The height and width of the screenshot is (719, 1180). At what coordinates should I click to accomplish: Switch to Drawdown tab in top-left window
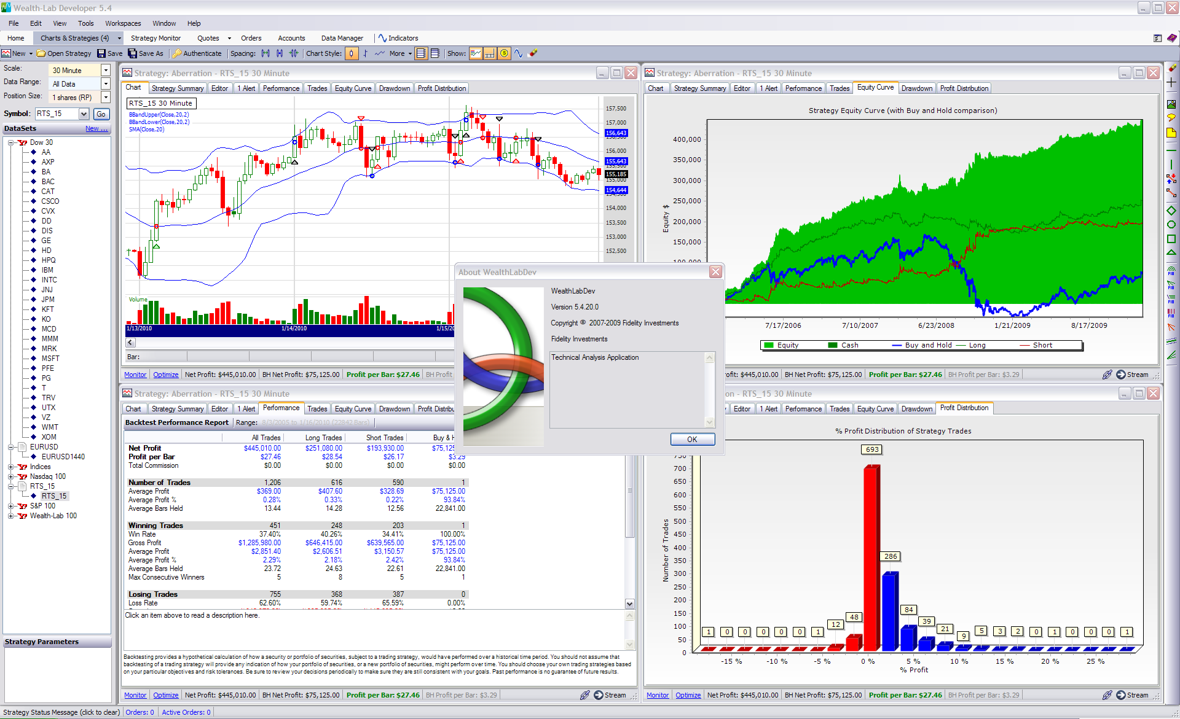(395, 88)
